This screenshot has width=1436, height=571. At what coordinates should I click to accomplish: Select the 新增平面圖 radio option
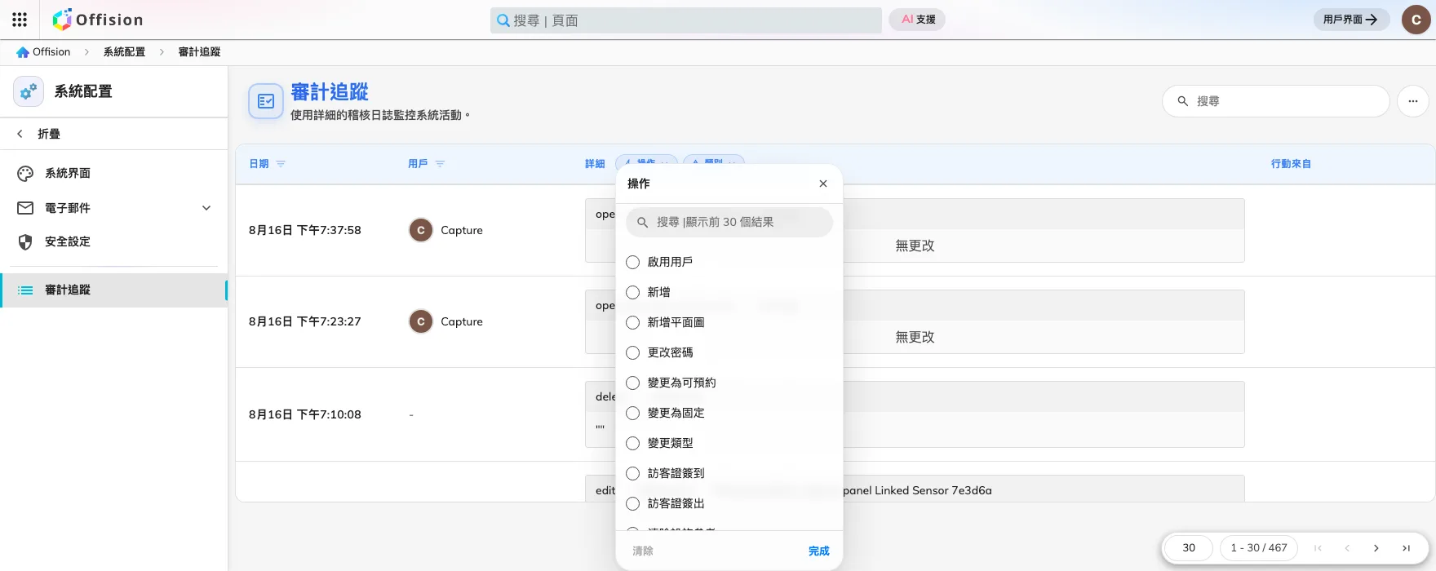tap(632, 322)
